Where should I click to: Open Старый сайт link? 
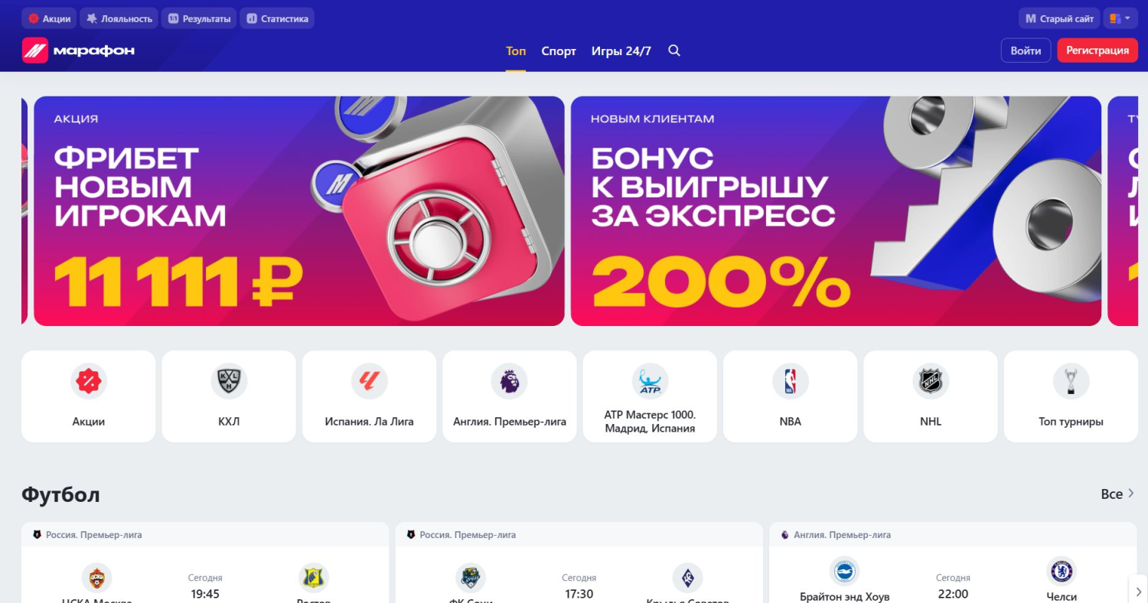pos(1059,18)
